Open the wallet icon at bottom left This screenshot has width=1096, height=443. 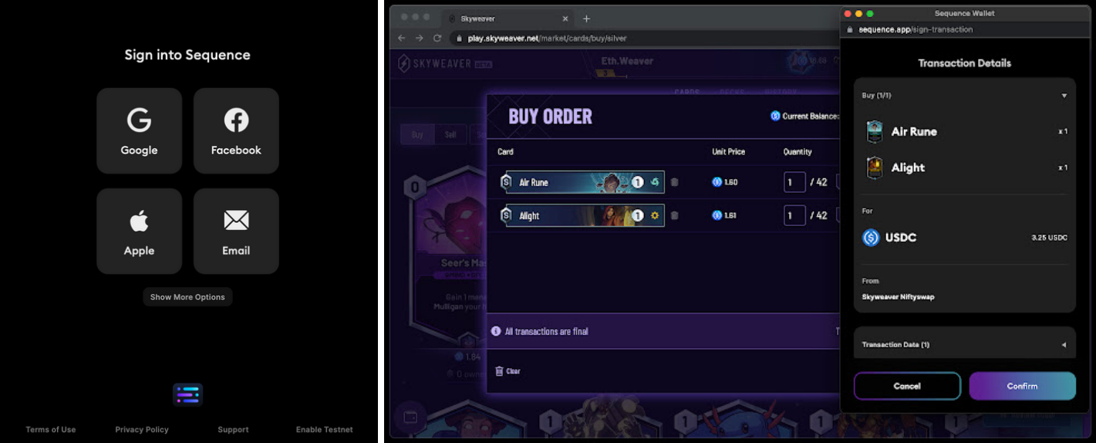410,417
